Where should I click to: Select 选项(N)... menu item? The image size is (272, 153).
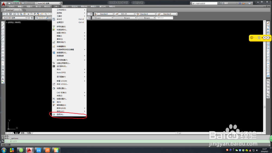point(69,114)
